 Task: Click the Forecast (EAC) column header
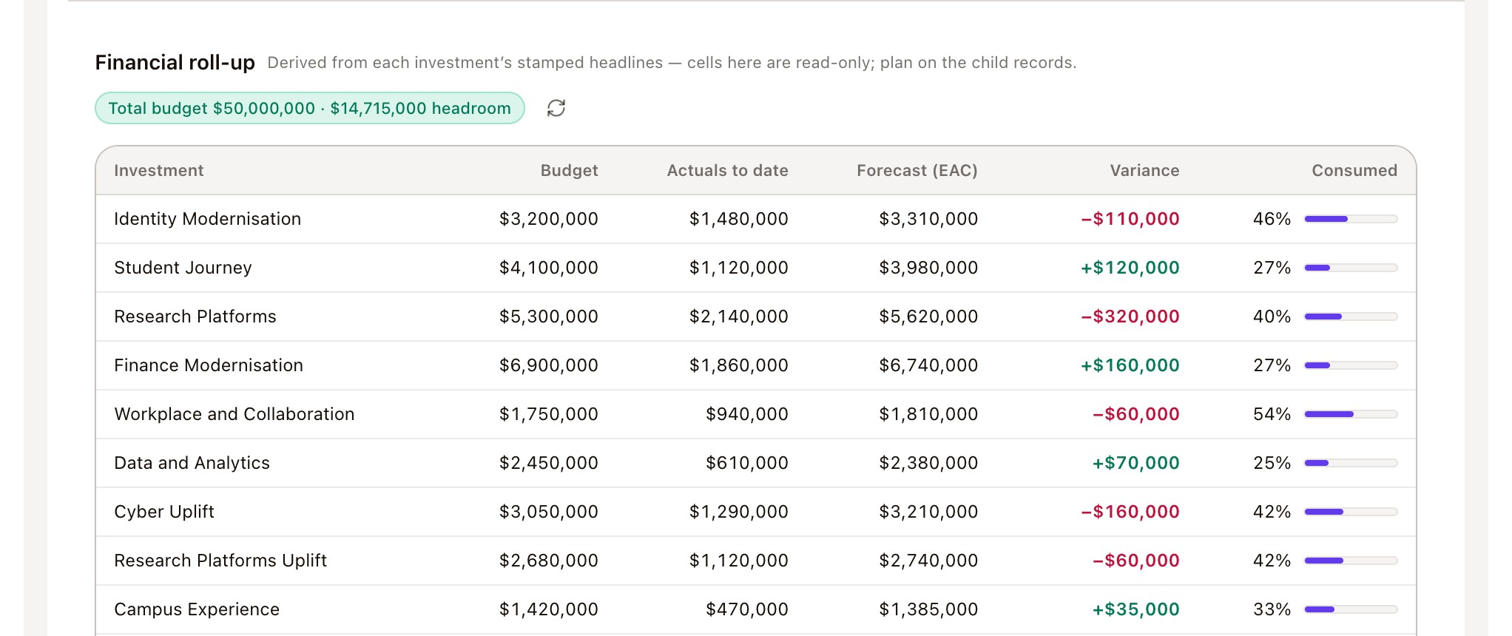pyautogui.click(x=917, y=170)
